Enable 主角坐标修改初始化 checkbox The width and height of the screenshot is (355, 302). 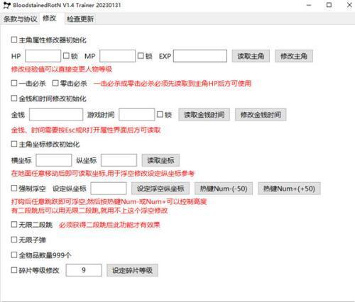pos(14,144)
